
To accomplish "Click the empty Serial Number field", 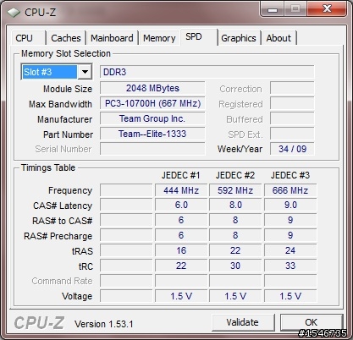I will 152,149.
